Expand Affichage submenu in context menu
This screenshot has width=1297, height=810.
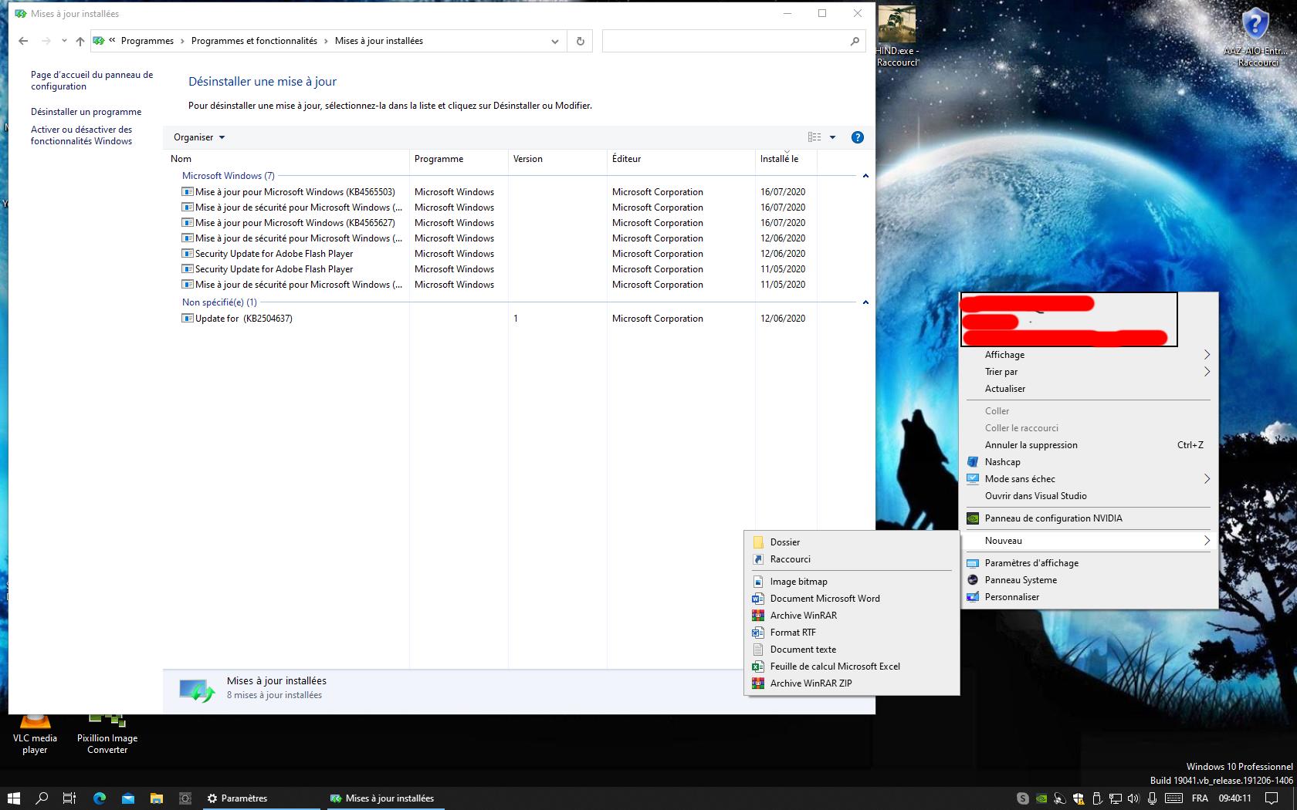[x=1089, y=355]
